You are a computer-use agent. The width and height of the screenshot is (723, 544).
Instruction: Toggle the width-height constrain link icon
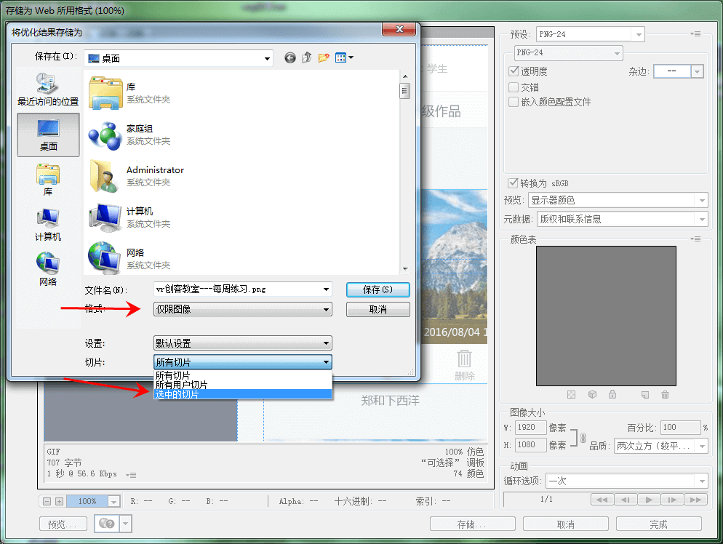(x=583, y=437)
